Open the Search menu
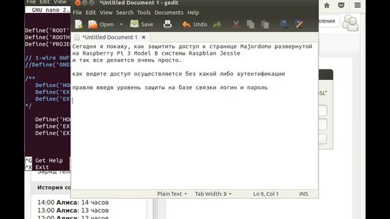This screenshot has width=390, height=219. coord(124,12)
